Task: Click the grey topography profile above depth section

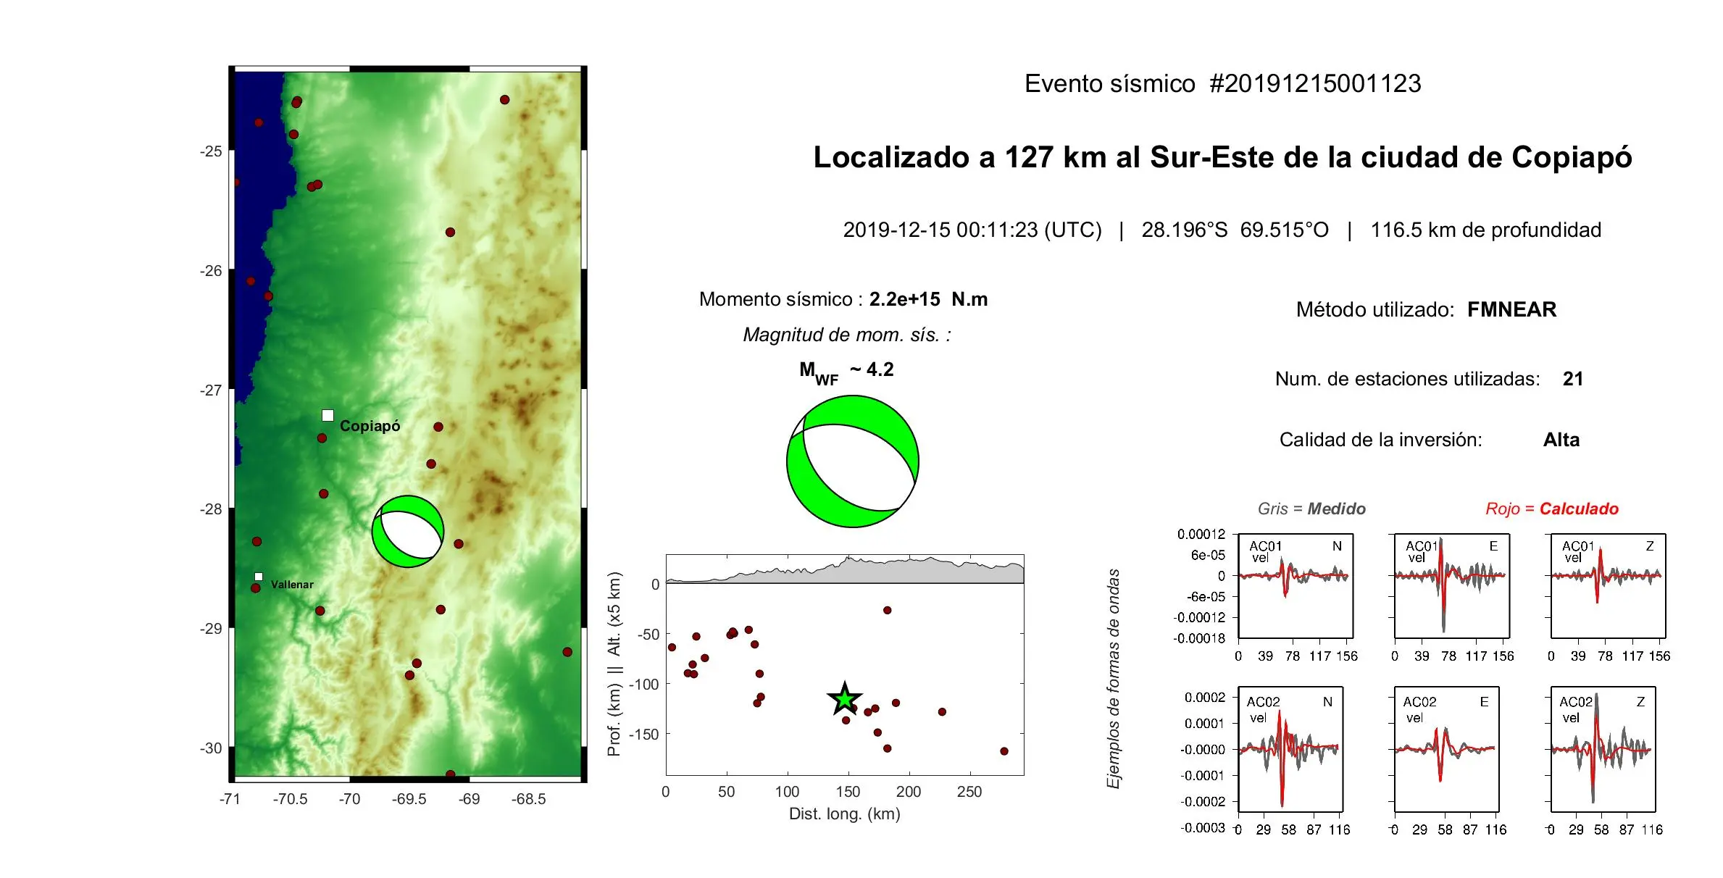Action: click(x=844, y=570)
